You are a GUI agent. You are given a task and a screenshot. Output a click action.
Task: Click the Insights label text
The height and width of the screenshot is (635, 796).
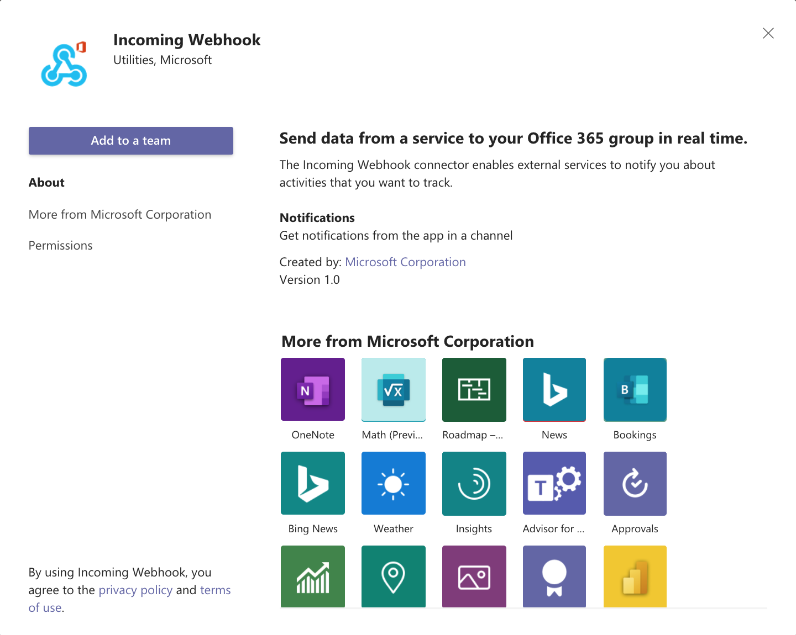474,529
